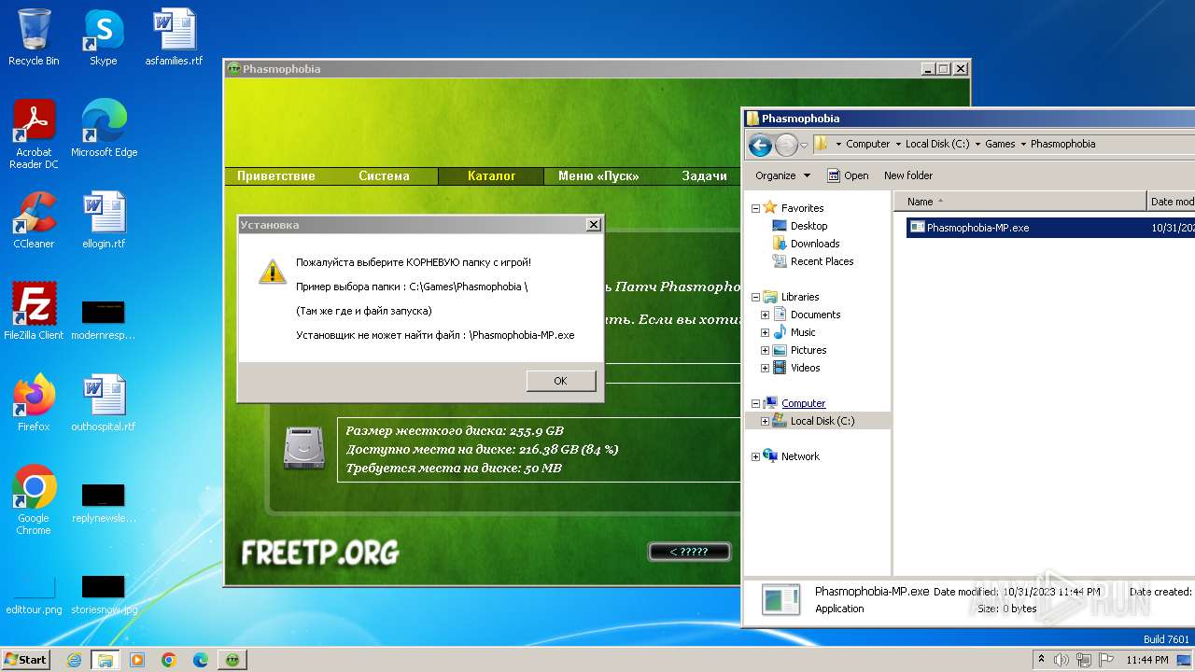Image resolution: width=1195 pixels, height=672 pixels.
Task: Open Acrobat Reader DC desktop shortcut
Action: [34, 134]
